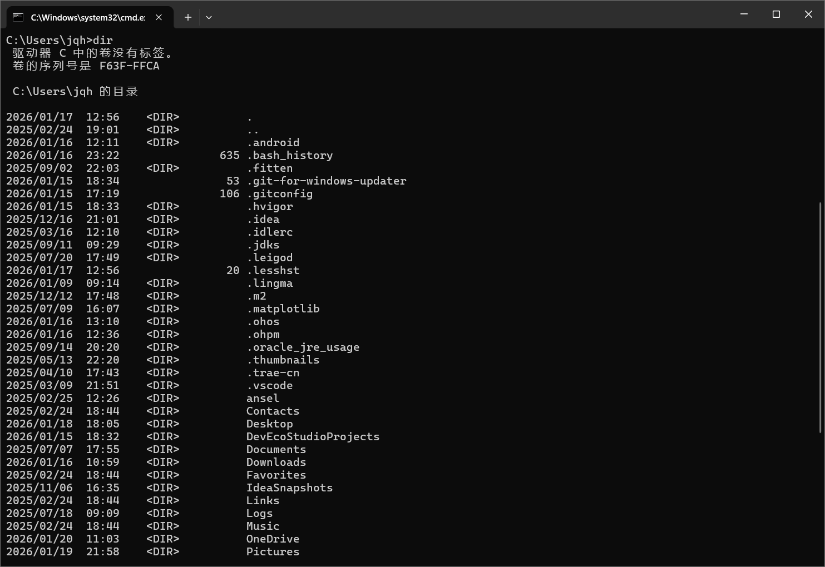Click the '.idlerc' directory name
This screenshot has height=567, width=825.
(270, 232)
